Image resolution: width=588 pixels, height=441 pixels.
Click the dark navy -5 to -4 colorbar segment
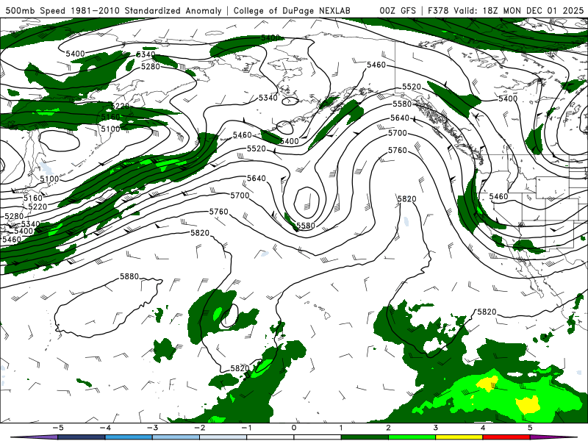82,437
